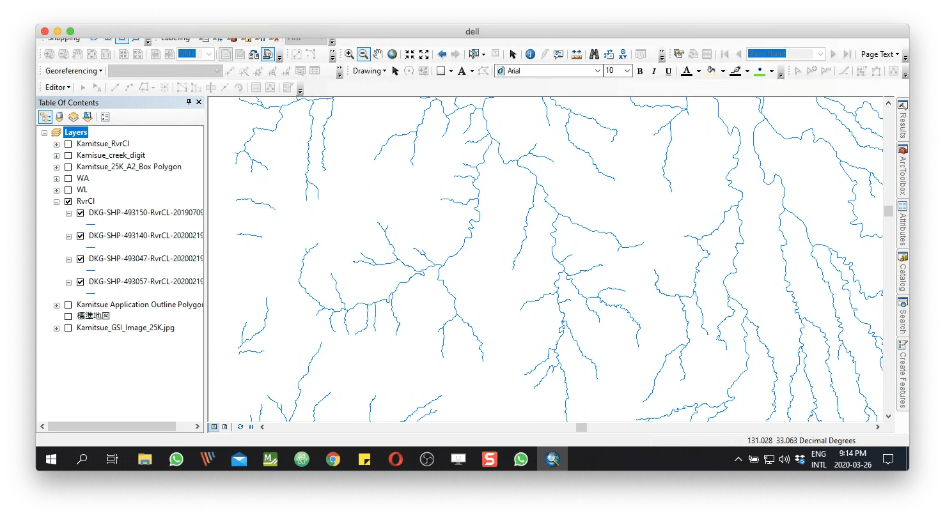
Task: Select the Zoom In tool
Action: click(349, 54)
